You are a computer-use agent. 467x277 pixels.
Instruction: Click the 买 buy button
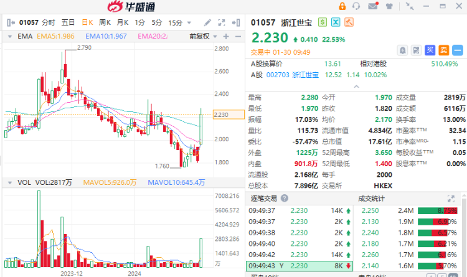point(430,50)
